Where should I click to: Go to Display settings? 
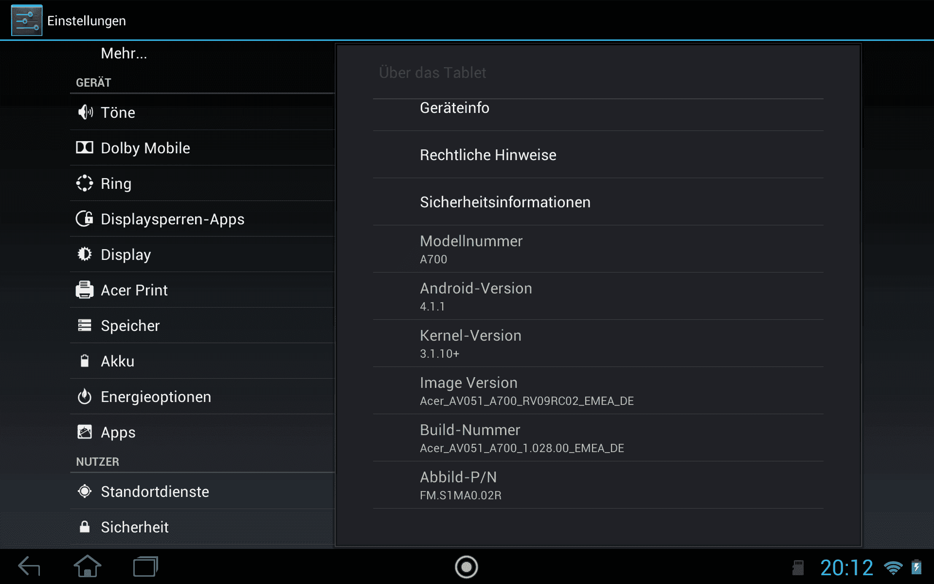pos(202,255)
